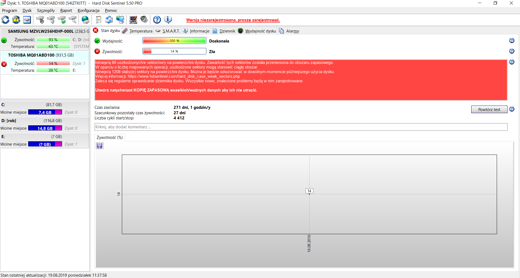
Task: Click the status bar last update text
Action: 54,275
